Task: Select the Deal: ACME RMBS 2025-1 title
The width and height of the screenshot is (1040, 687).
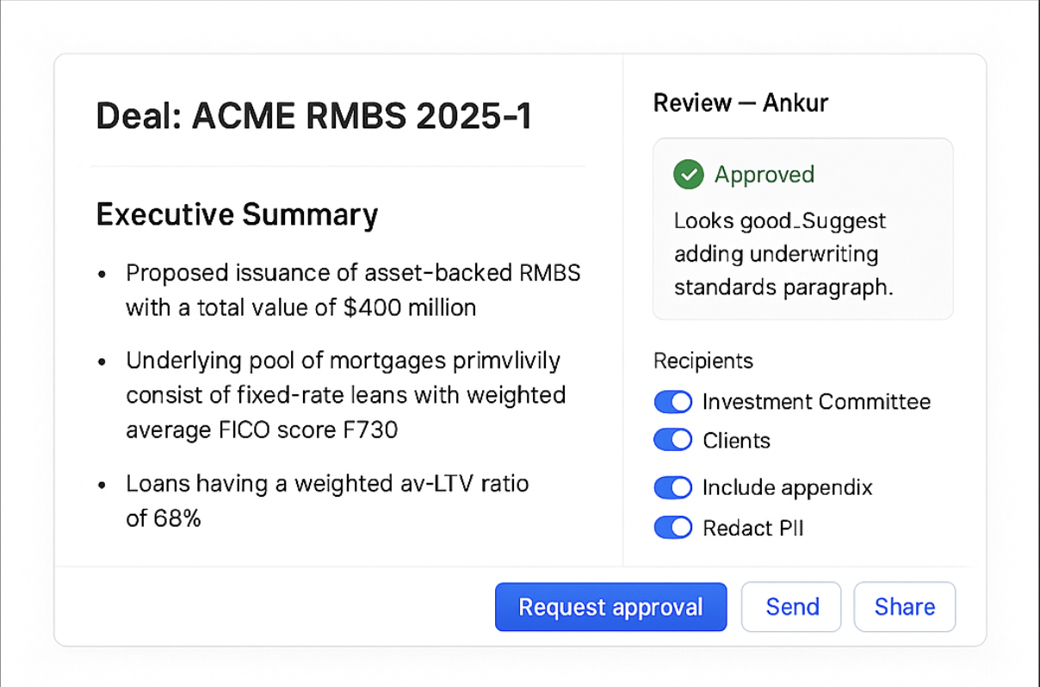Action: coord(313,116)
